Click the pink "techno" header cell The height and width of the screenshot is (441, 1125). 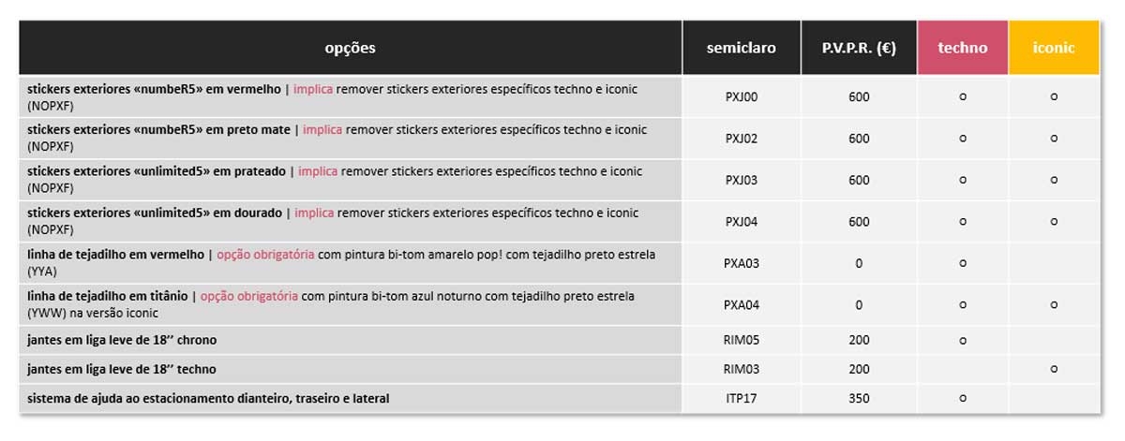(963, 48)
